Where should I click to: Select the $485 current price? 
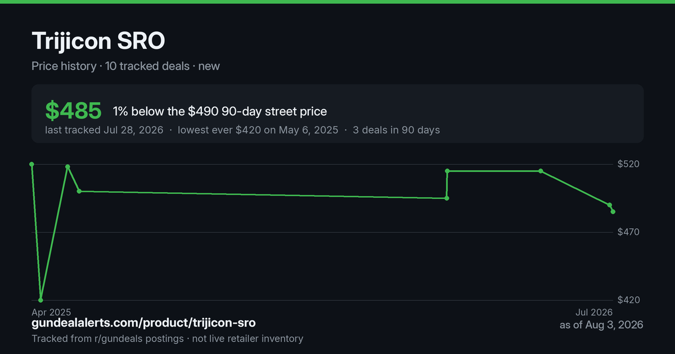pyautogui.click(x=73, y=111)
